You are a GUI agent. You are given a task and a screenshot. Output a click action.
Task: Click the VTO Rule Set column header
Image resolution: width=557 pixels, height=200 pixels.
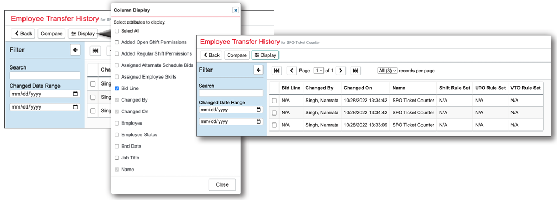click(525, 88)
